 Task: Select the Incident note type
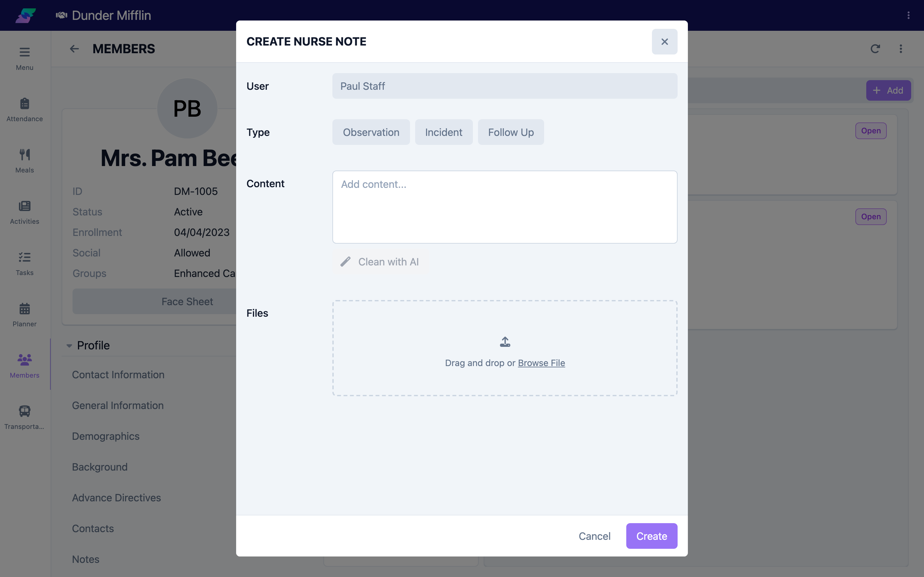pos(444,132)
